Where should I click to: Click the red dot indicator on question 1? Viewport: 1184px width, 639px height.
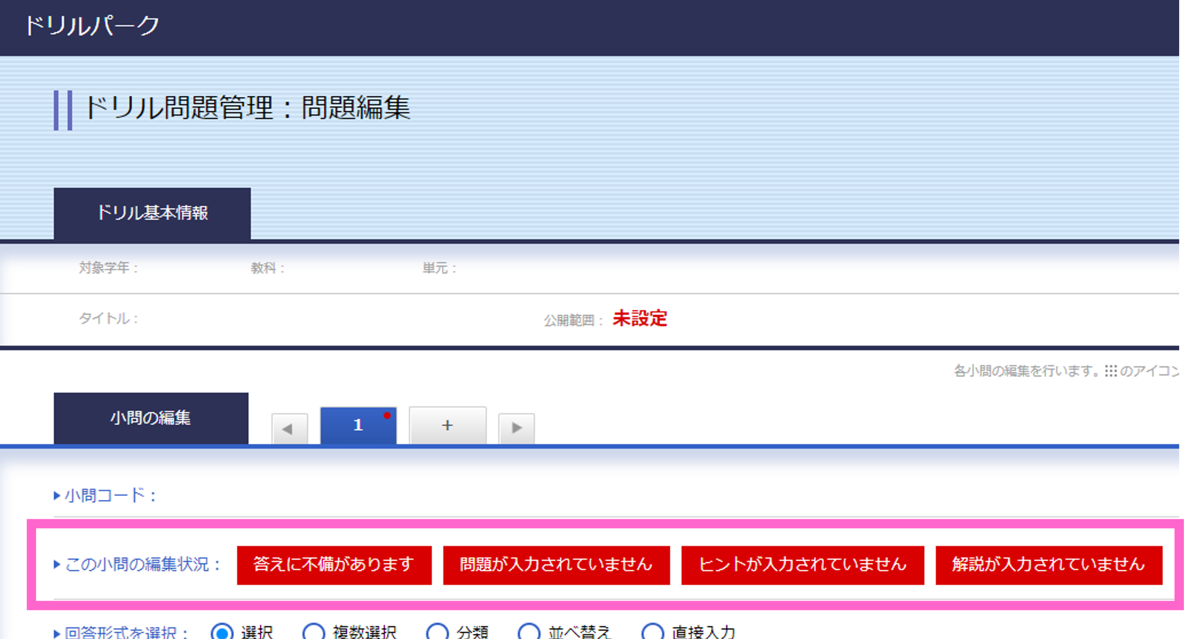pos(387,415)
